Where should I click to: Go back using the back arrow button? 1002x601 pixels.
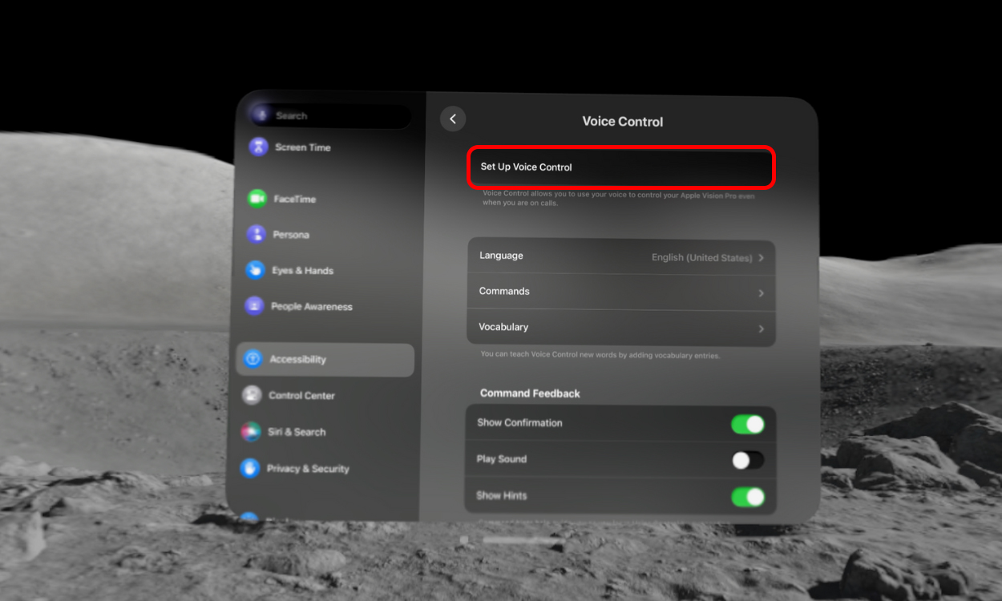453,118
